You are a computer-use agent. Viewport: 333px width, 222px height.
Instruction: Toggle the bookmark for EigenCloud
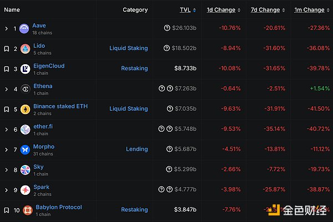pyautogui.click(x=6, y=69)
